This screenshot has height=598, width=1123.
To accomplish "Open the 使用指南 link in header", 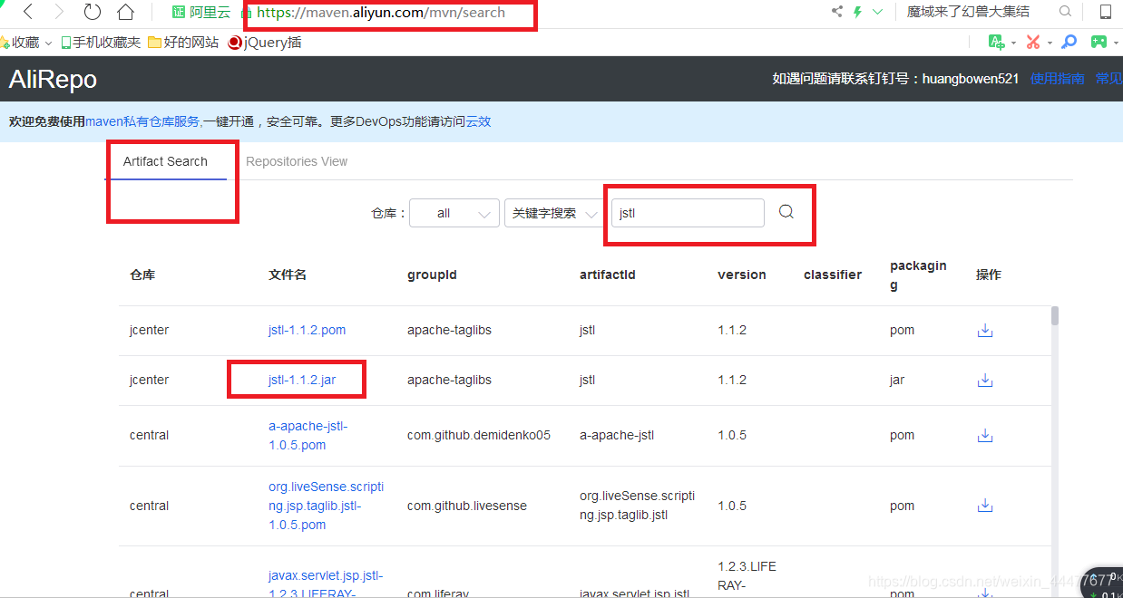I will 1057,79.
